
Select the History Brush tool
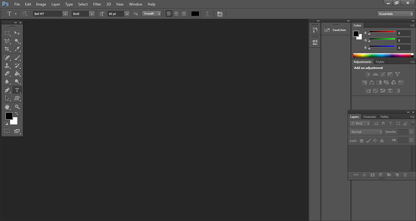pyautogui.click(x=17, y=66)
